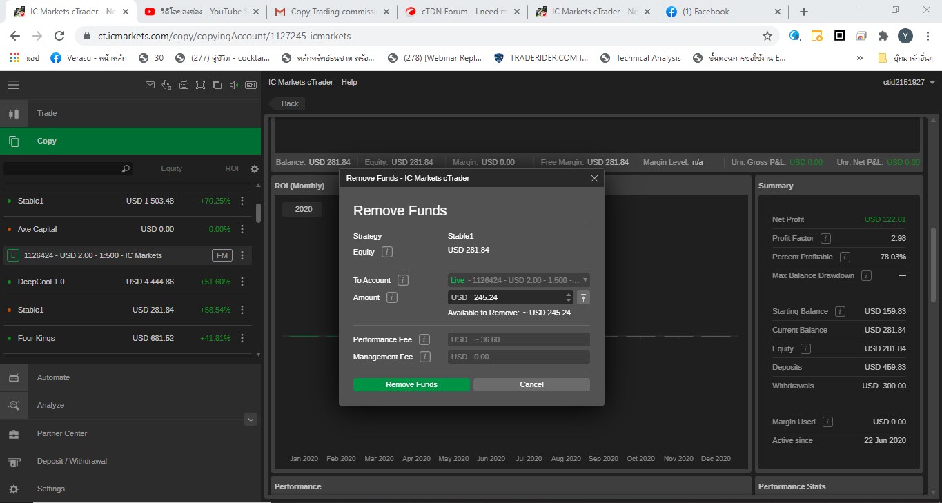
Task: Close the Remove Funds dialog
Action: click(595, 178)
